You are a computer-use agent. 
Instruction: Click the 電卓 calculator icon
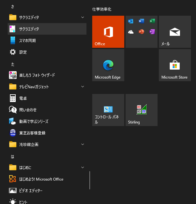13,98
